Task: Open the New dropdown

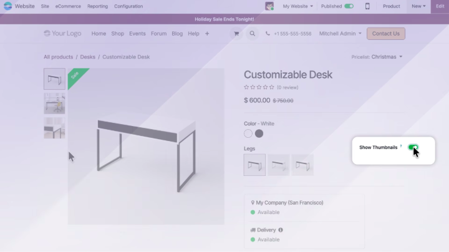Action: click(x=418, y=6)
